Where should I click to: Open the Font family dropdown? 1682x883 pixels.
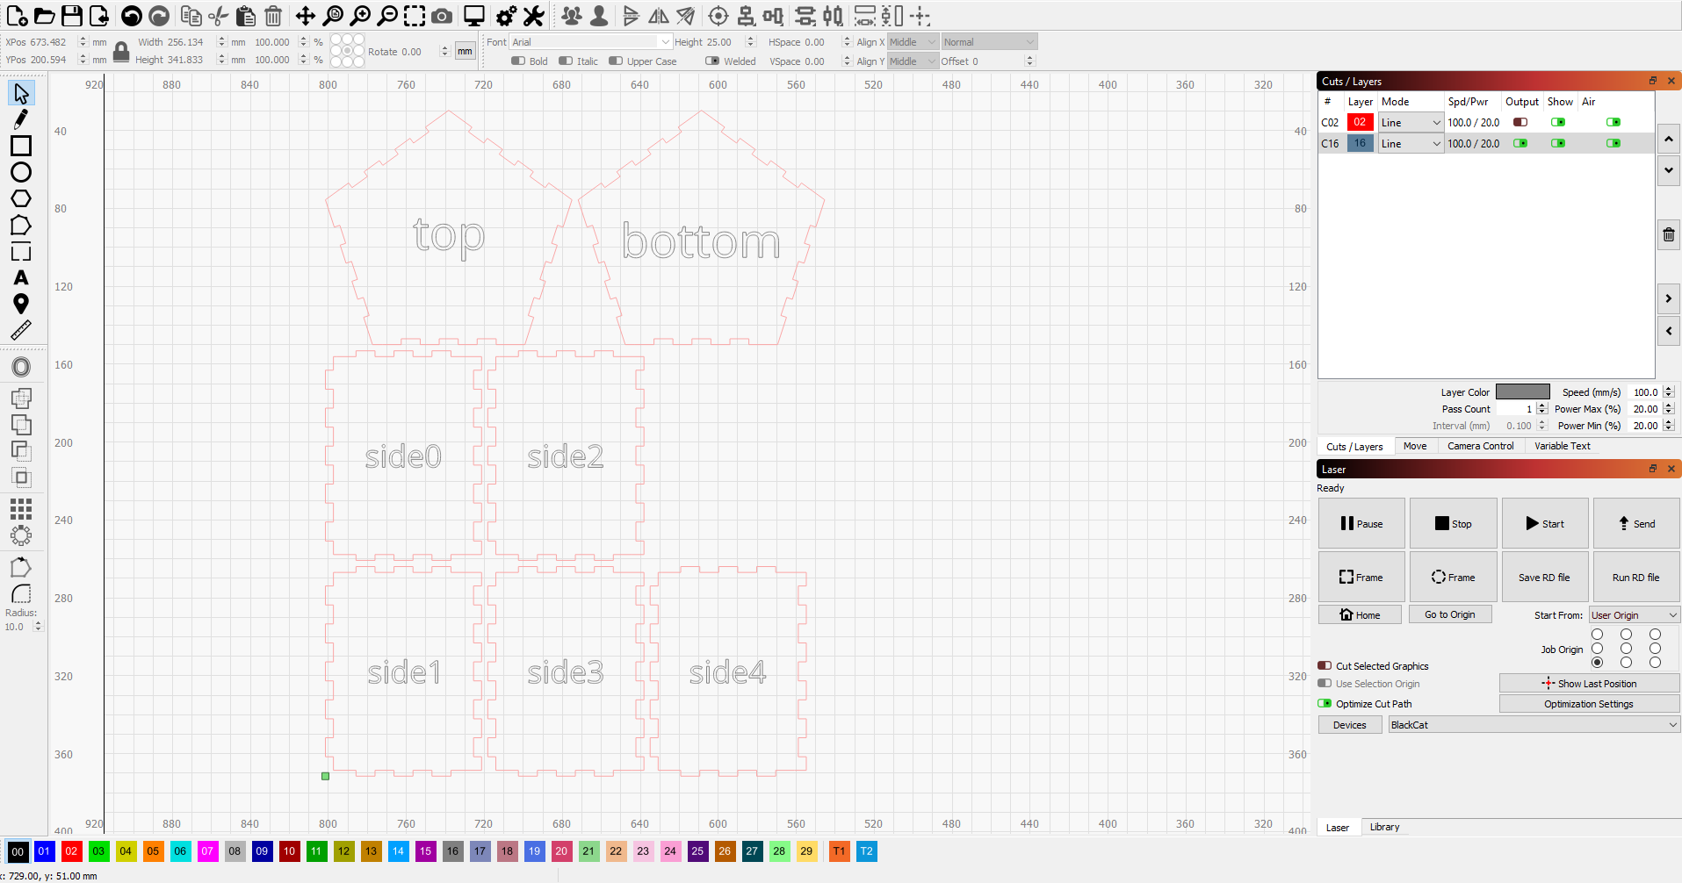tap(588, 41)
